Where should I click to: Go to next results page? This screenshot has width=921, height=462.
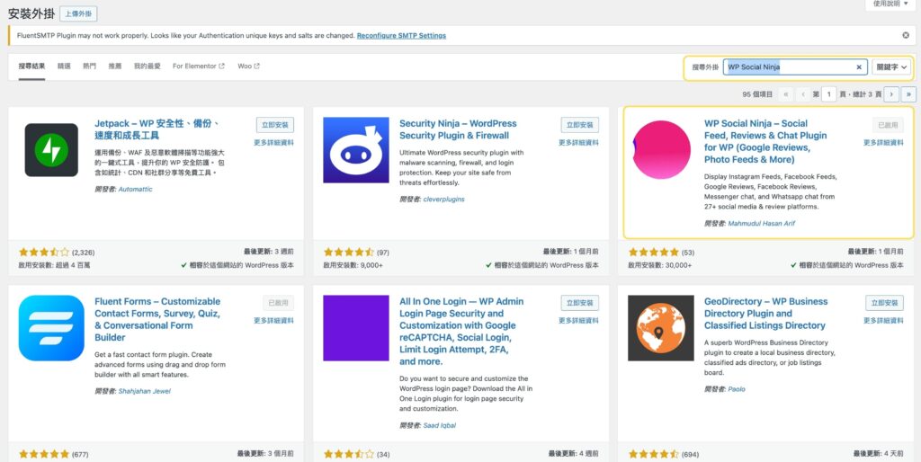(x=891, y=93)
